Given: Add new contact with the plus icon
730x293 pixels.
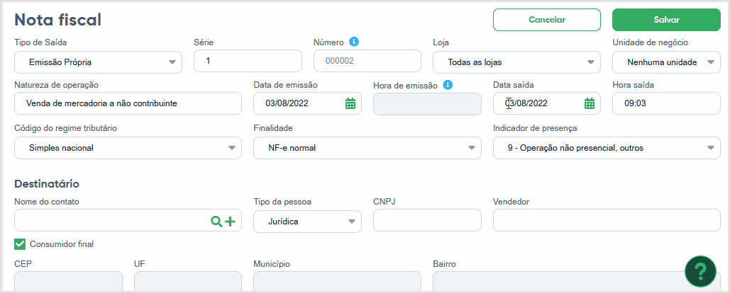Looking at the screenshot, I should [230, 222].
